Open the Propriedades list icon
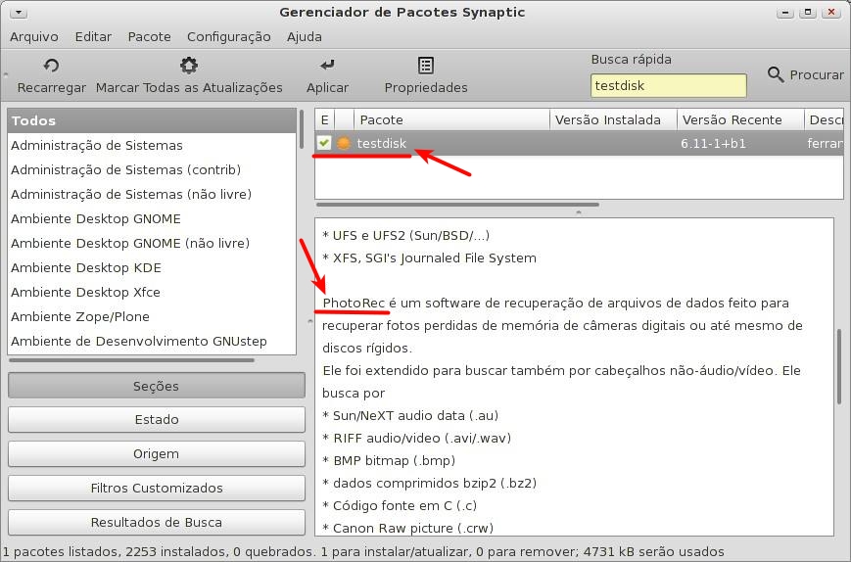This screenshot has width=851, height=562. click(426, 66)
